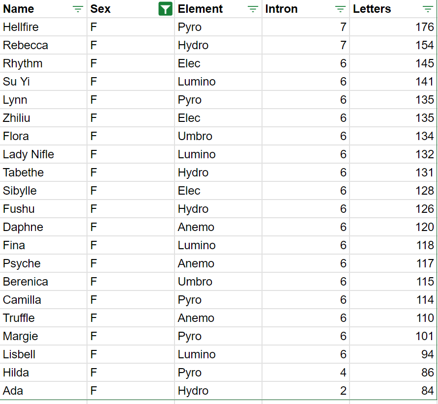This screenshot has width=438, height=404.
Task: Select Letters value 94 in Lisbell's row
Action: [x=393, y=354]
